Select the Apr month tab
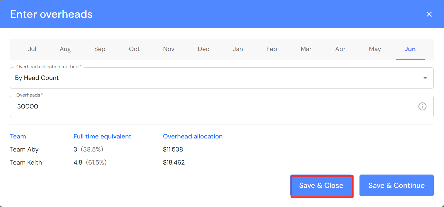This screenshot has height=207, width=444. click(340, 49)
